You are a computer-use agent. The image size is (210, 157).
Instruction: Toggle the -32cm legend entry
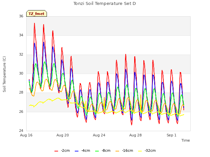click(147, 150)
